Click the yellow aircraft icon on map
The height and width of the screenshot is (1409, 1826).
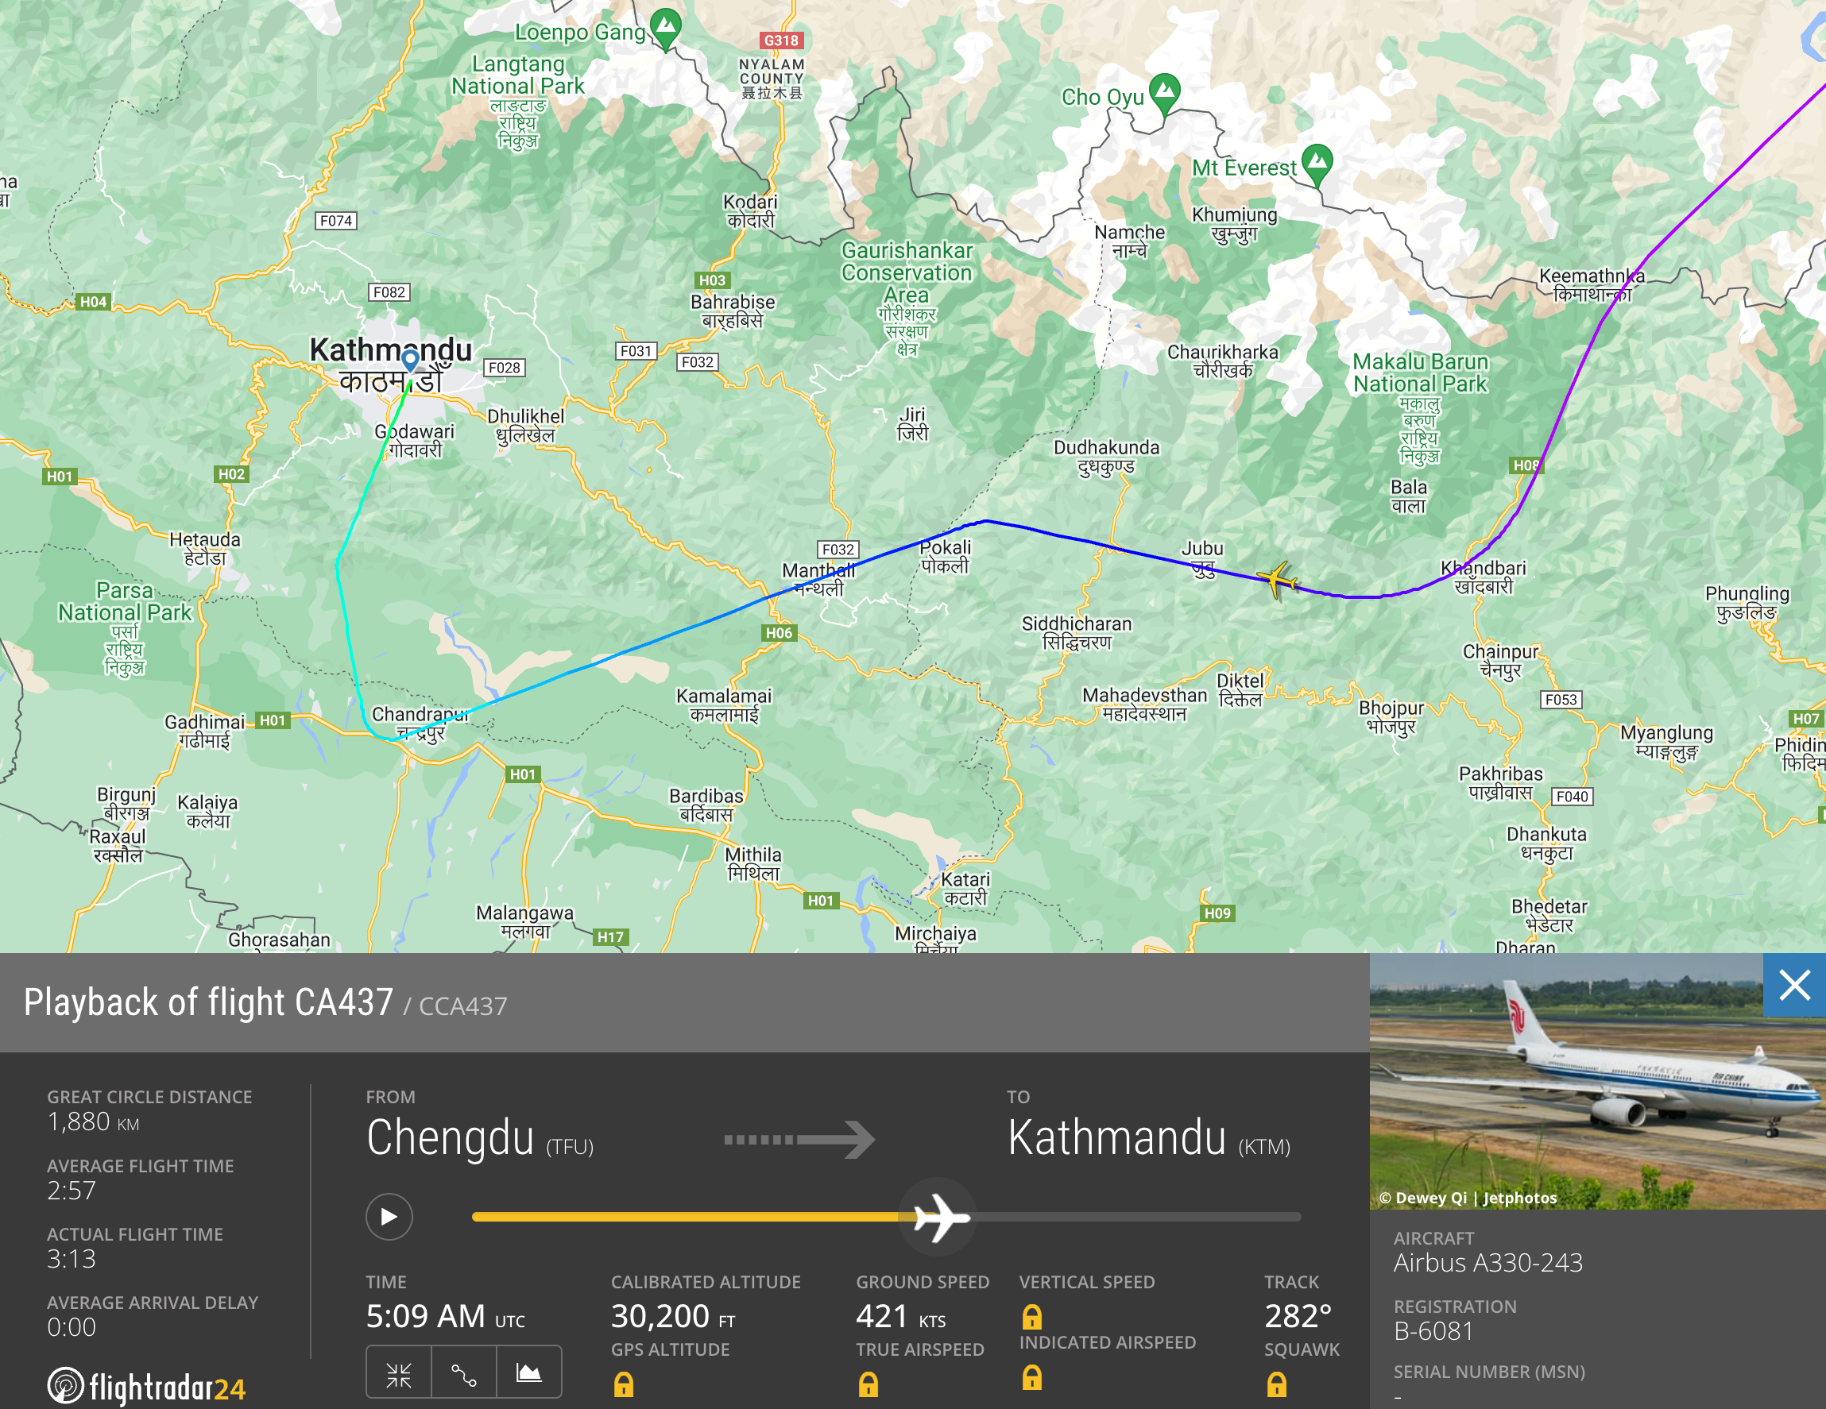1277,579
